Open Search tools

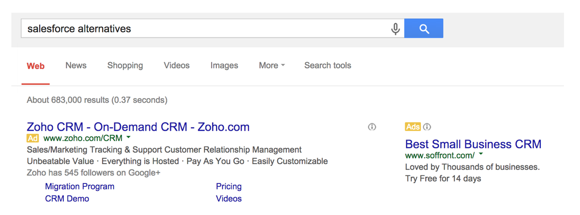point(328,66)
